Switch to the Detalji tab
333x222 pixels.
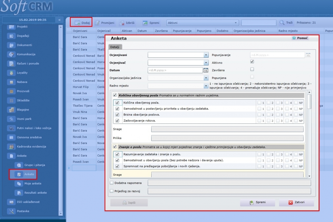click(115, 47)
